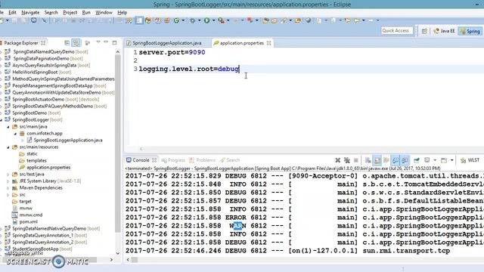Close the application.properties tab
Screen dimensions: 484x272
pos(269,43)
